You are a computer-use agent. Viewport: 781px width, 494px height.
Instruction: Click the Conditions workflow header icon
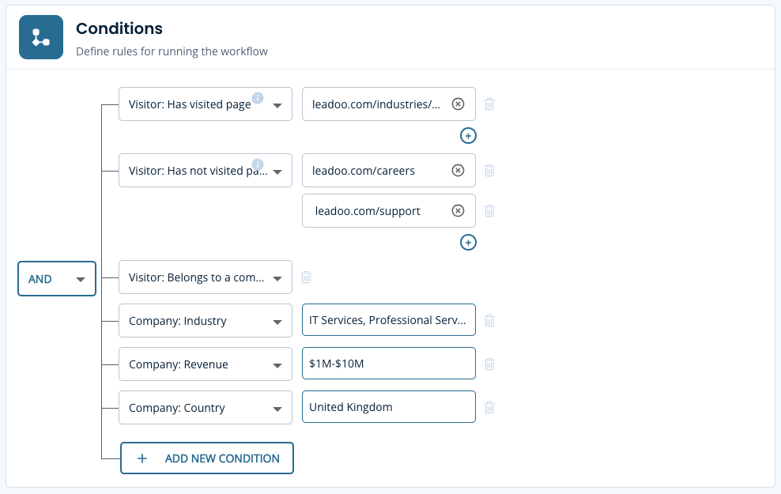(x=40, y=36)
